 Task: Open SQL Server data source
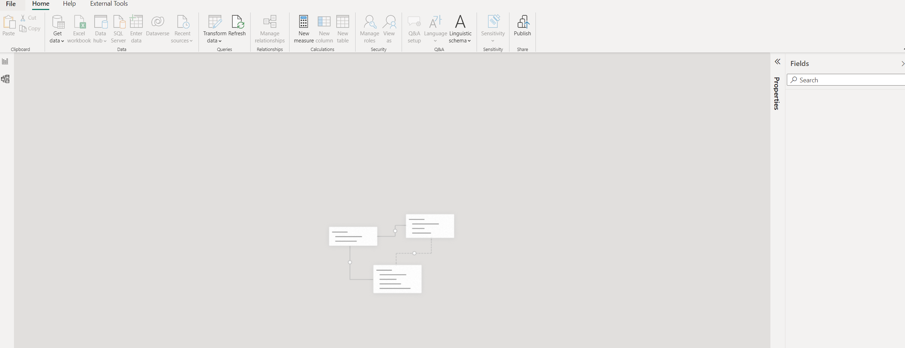click(x=119, y=29)
